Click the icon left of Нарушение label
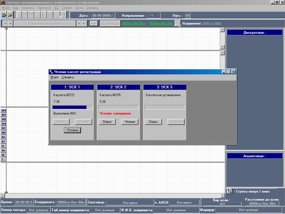 pyautogui.click(x=178, y=24)
